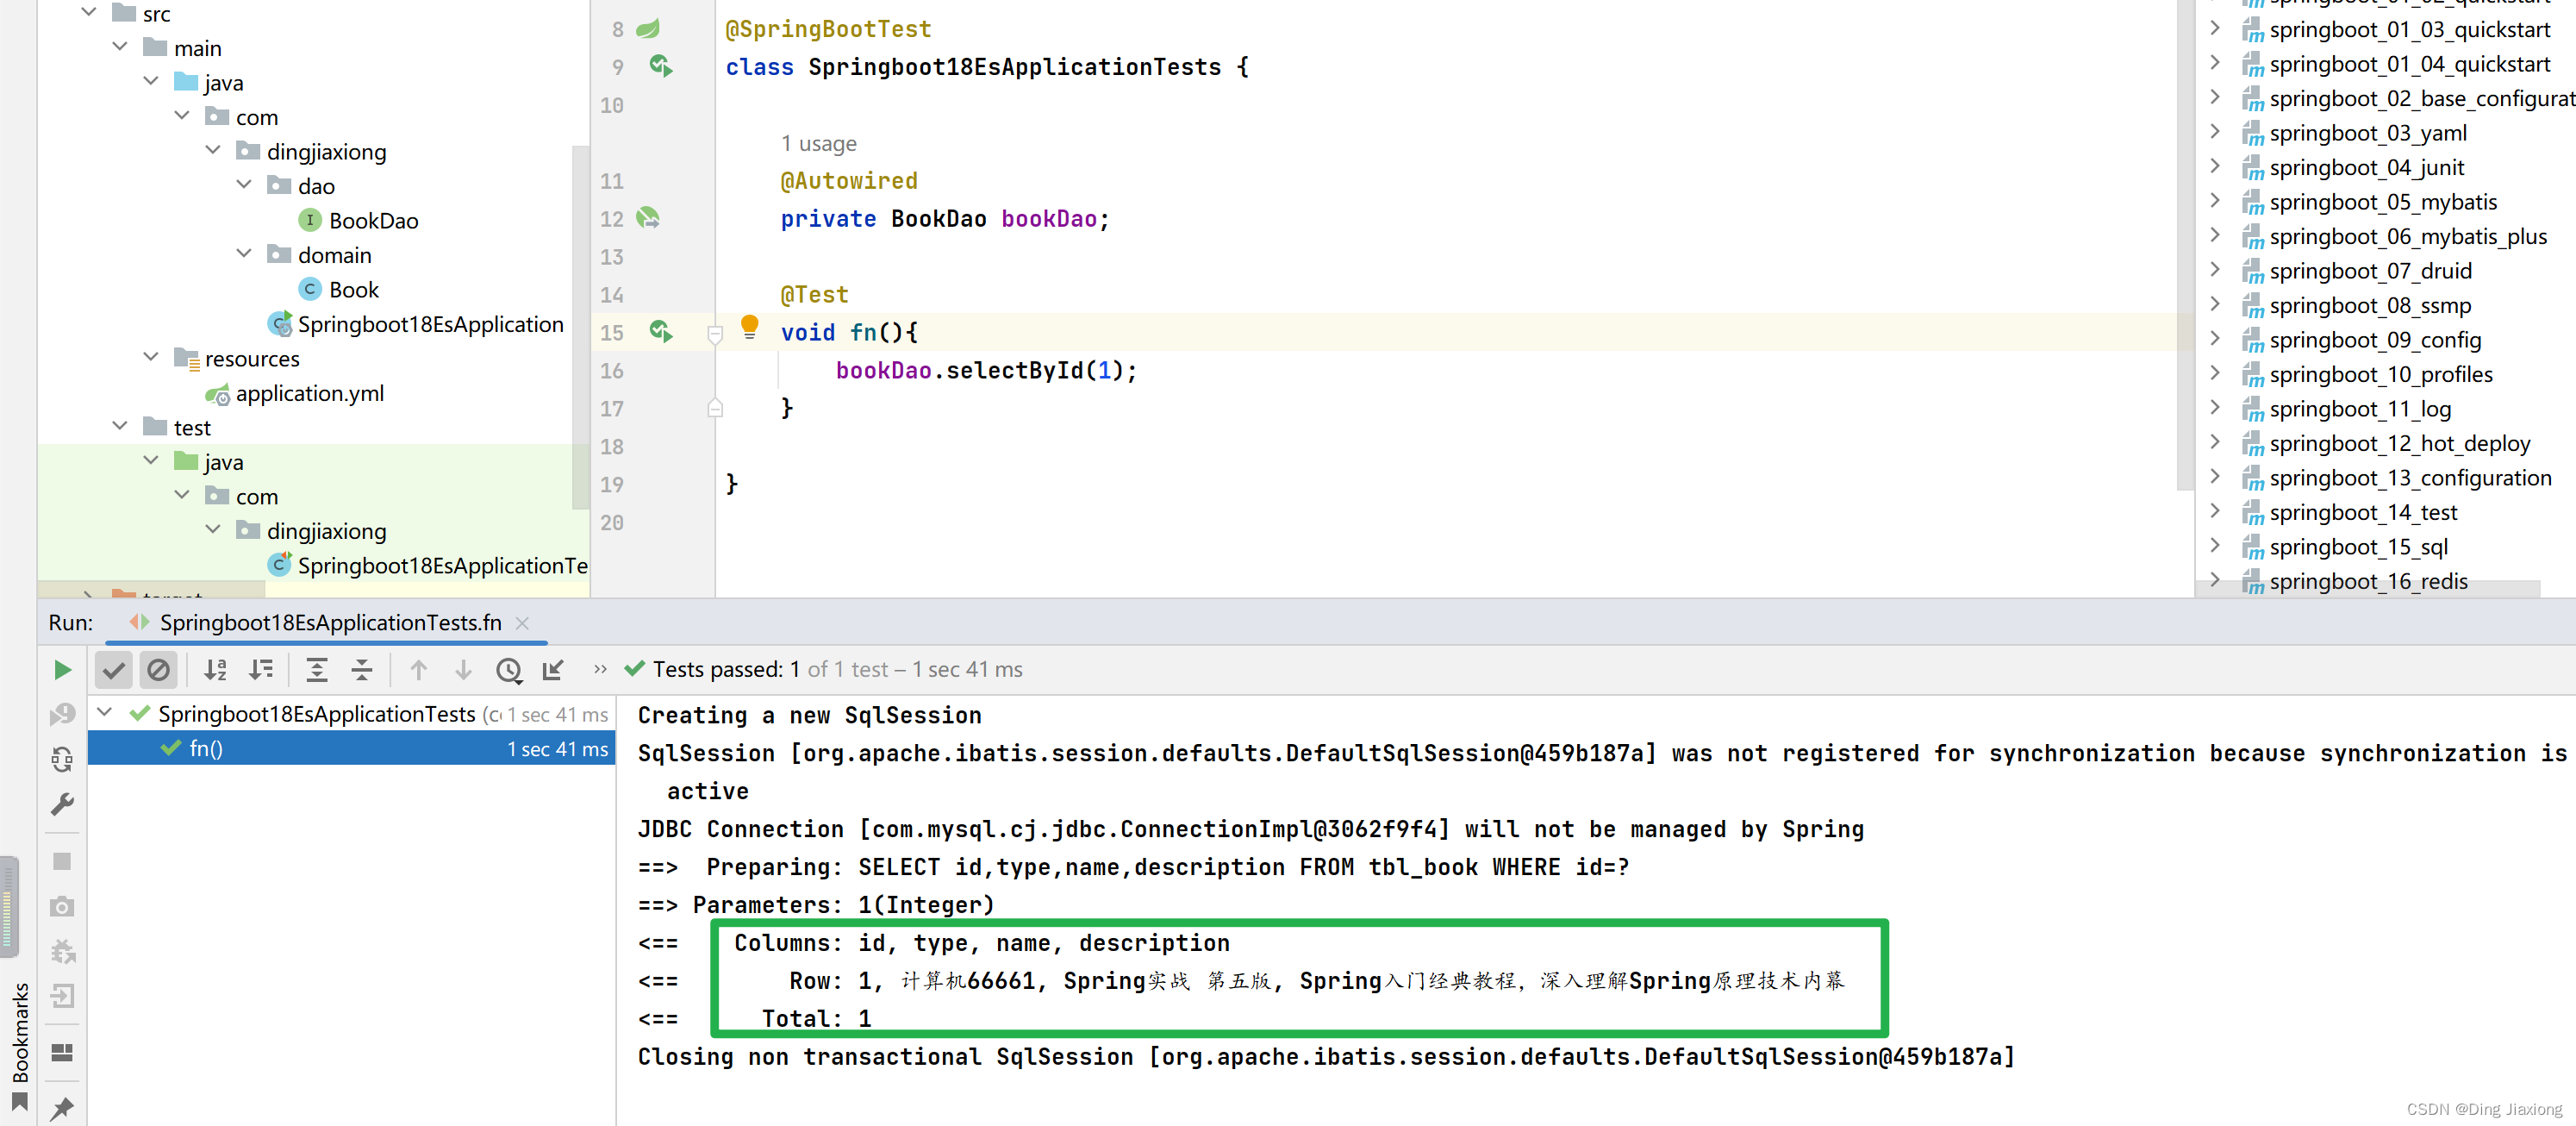Collapse the src folder
The width and height of the screenshot is (2576, 1126).
pos(89,13)
